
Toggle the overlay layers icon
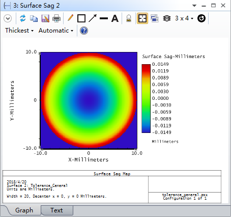point(167,18)
